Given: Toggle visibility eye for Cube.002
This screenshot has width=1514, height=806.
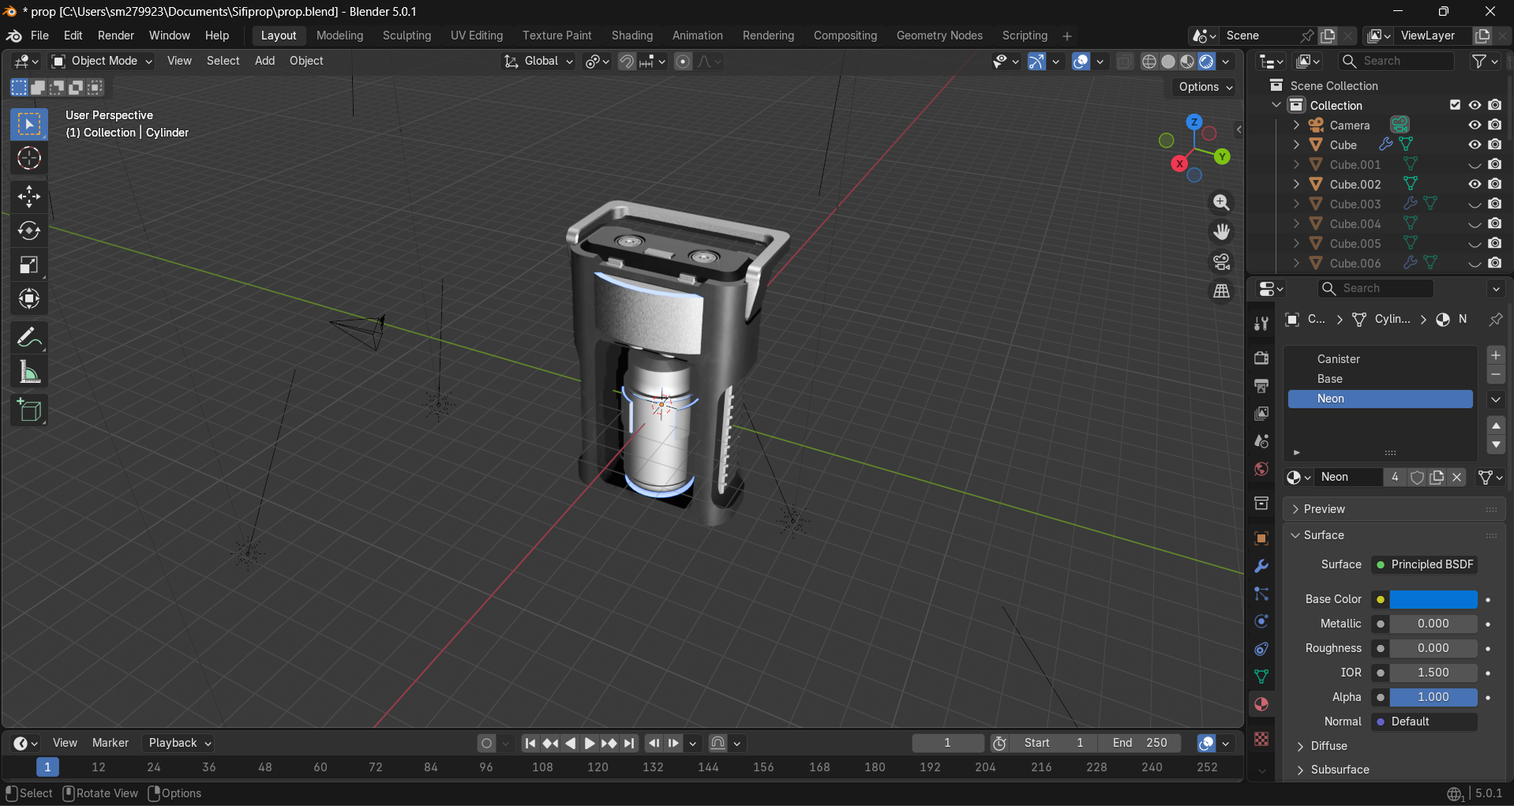Looking at the screenshot, I should tap(1475, 184).
